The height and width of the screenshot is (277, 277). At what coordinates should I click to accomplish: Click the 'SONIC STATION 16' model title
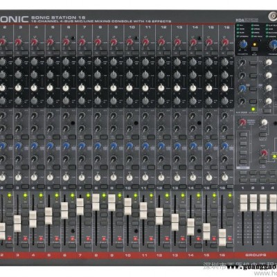click(58, 17)
